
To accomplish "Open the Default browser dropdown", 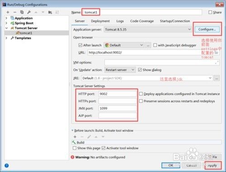I will click(124, 45).
